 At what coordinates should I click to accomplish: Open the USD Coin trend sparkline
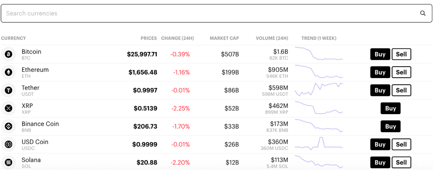319,143
